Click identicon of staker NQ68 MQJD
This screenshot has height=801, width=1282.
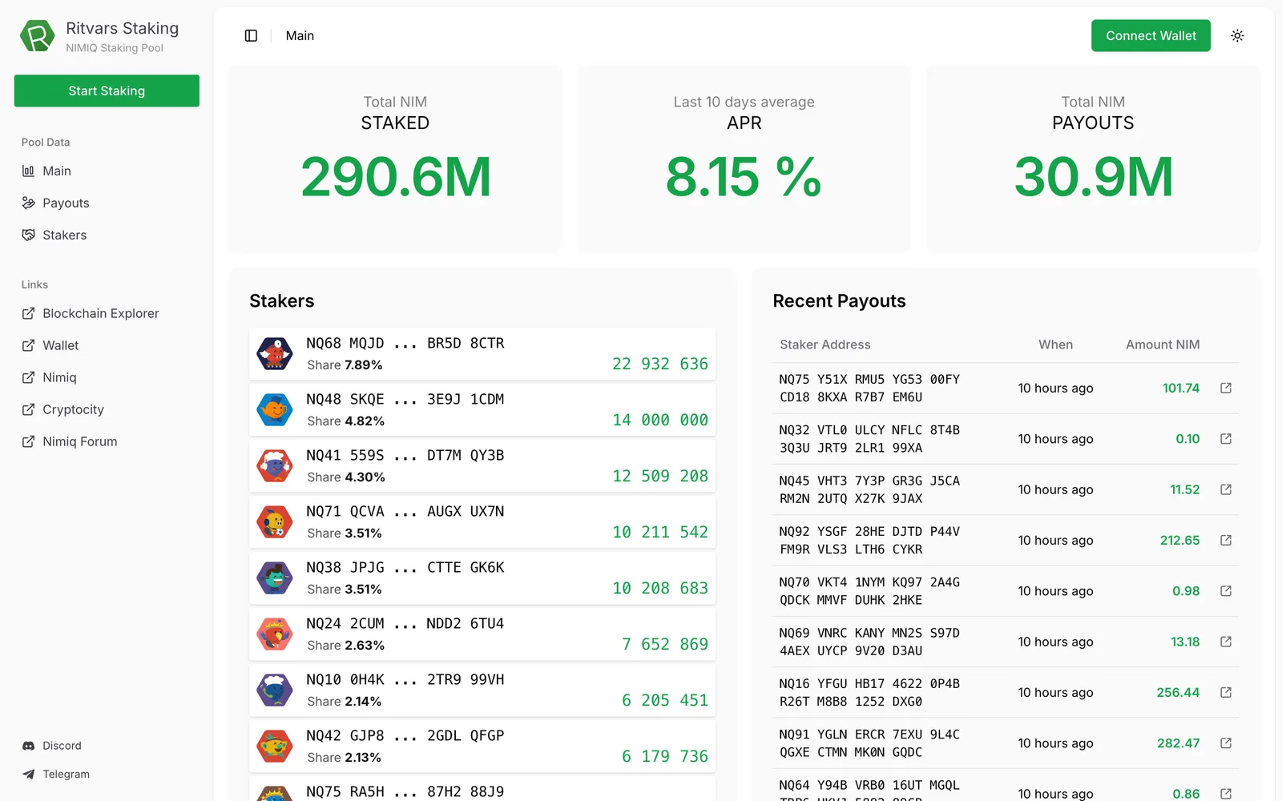coord(275,353)
